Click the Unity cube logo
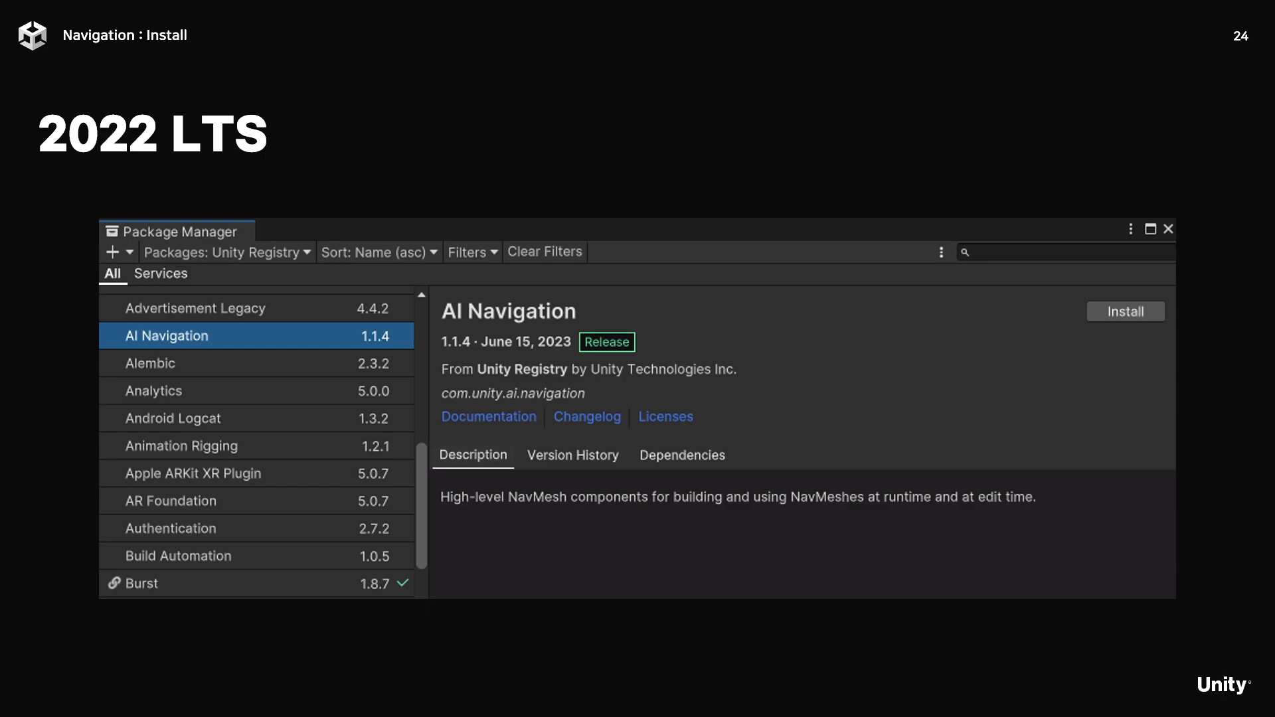This screenshot has height=717, width=1275. click(x=32, y=35)
